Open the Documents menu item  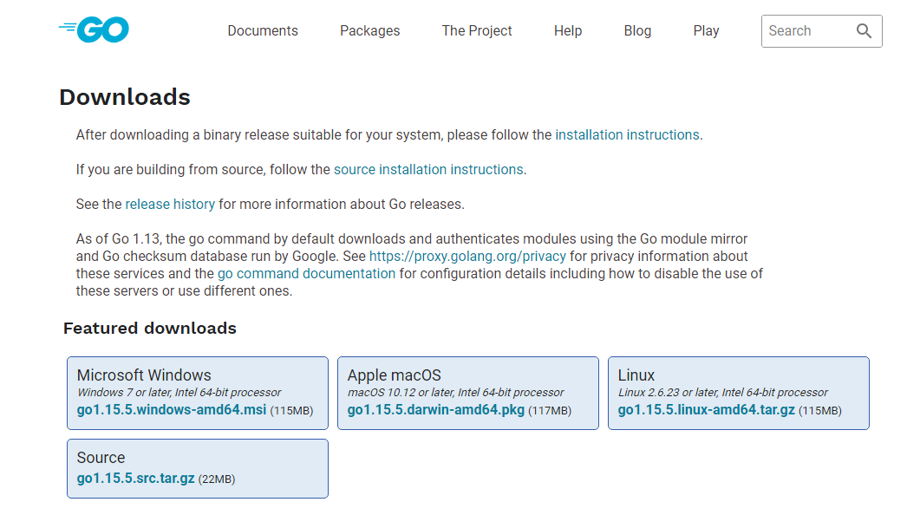pos(263,31)
